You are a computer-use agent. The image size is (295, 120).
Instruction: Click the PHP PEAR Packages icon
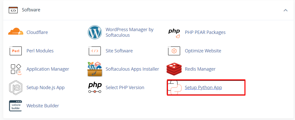pos(174,33)
